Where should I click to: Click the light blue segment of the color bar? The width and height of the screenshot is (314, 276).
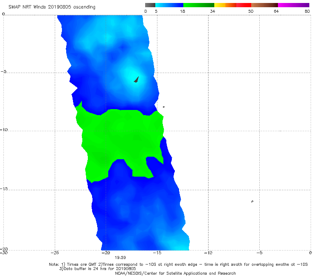(x=169, y=5)
